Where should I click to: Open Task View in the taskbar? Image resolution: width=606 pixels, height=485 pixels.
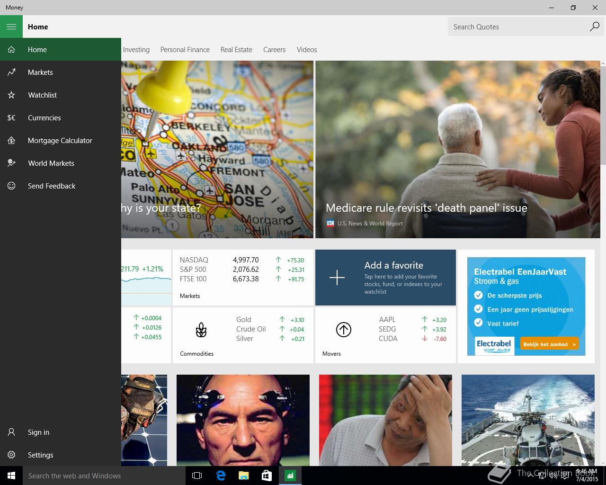click(x=197, y=476)
